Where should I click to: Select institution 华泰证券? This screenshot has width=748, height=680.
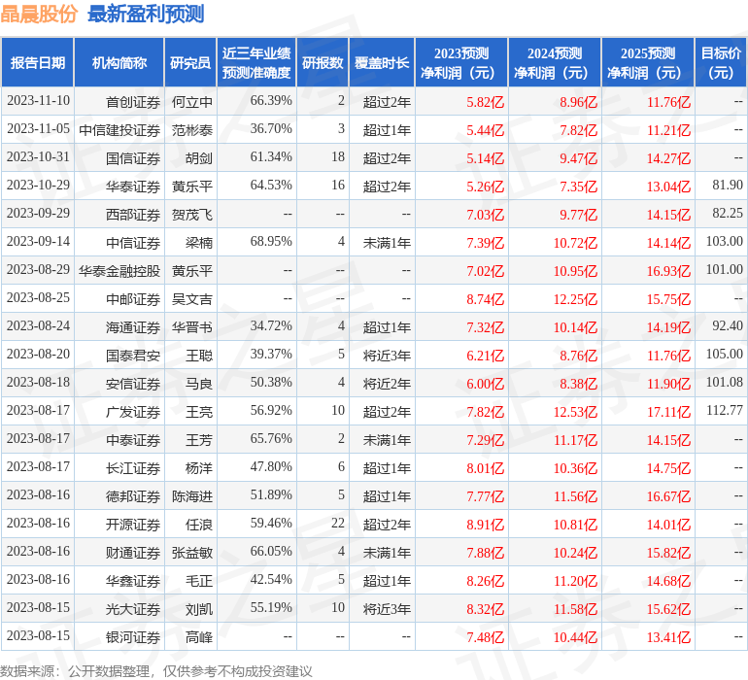tap(133, 187)
